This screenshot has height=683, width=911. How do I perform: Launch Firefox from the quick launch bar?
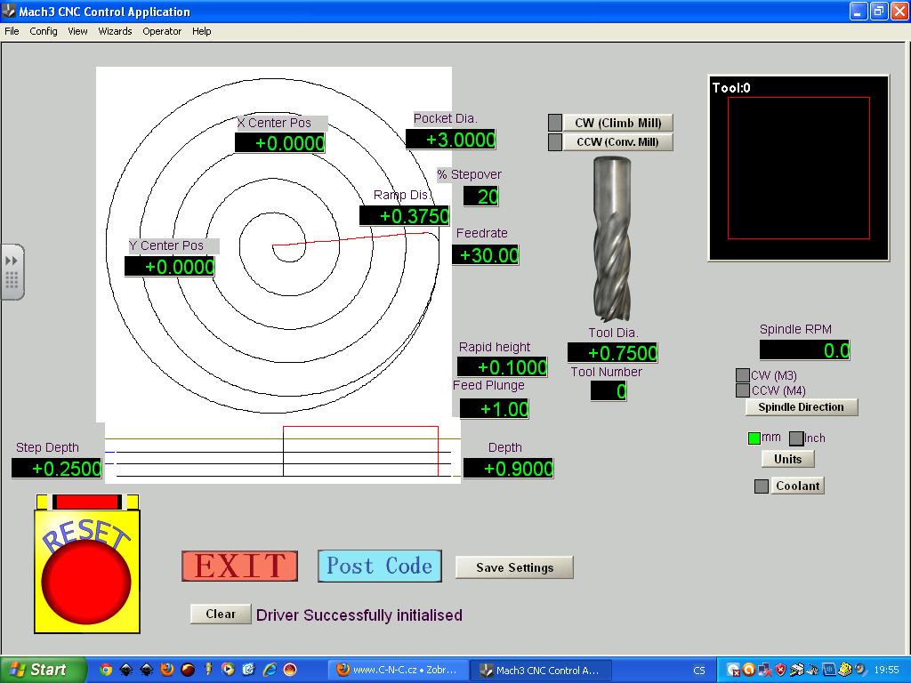(166, 670)
